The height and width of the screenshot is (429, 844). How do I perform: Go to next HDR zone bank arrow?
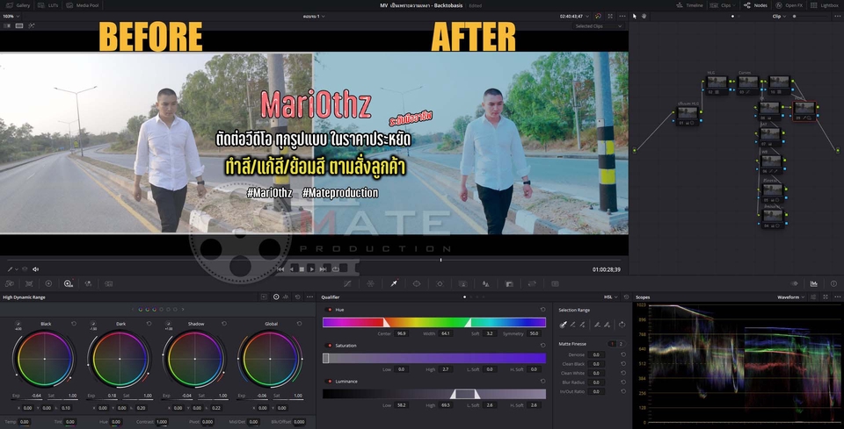pyautogui.click(x=183, y=310)
